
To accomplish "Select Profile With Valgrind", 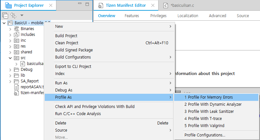I will 204,126.
